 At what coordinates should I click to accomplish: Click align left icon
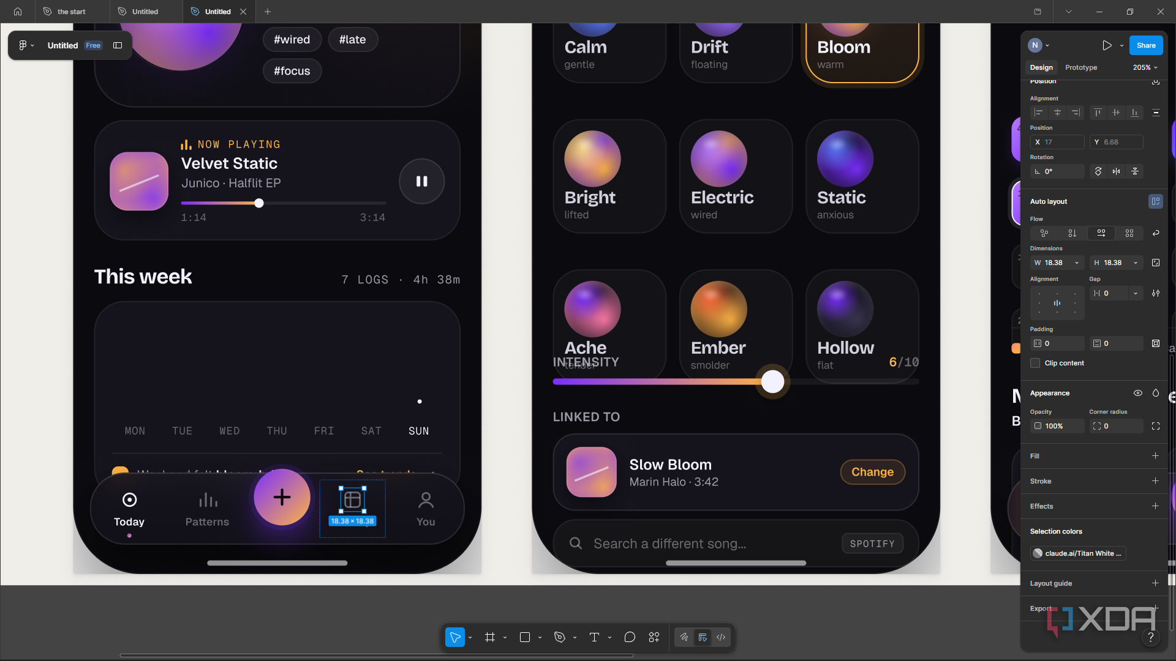(1038, 113)
